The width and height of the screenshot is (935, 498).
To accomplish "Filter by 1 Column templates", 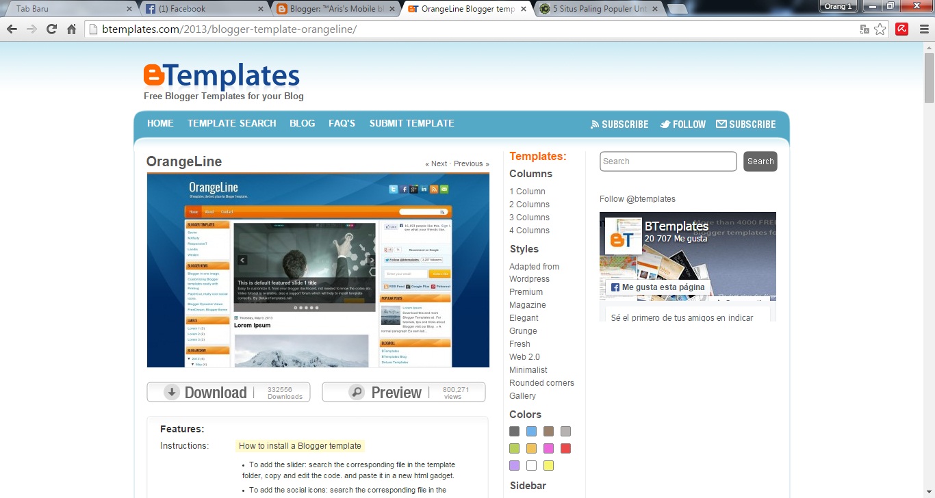I will tap(527, 192).
